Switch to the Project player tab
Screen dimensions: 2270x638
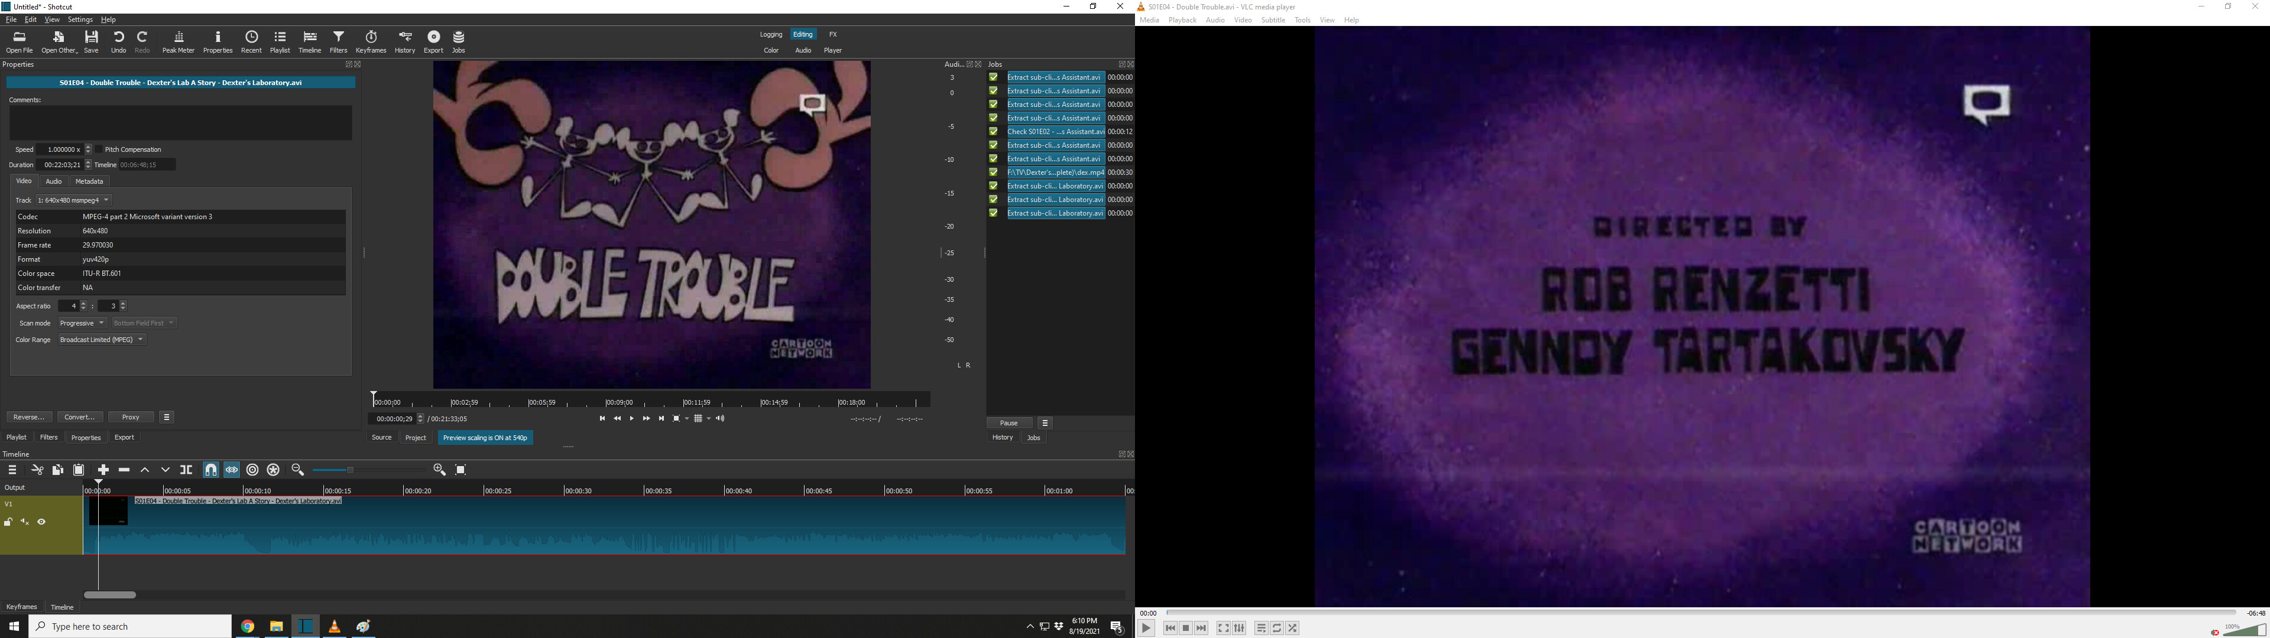click(x=416, y=438)
